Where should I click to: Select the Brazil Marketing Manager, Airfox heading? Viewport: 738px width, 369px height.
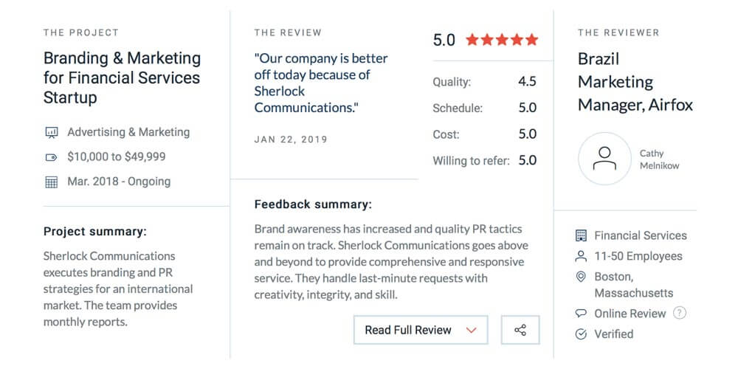tap(635, 82)
